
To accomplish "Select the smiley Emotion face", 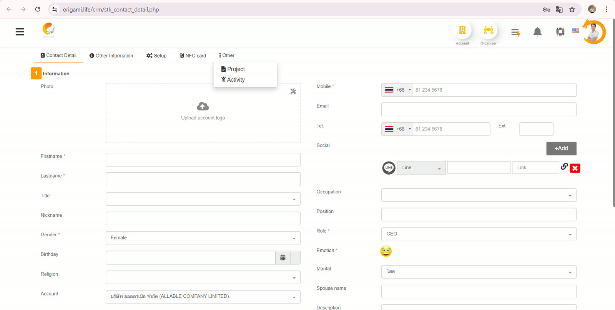I will click(386, 251).
